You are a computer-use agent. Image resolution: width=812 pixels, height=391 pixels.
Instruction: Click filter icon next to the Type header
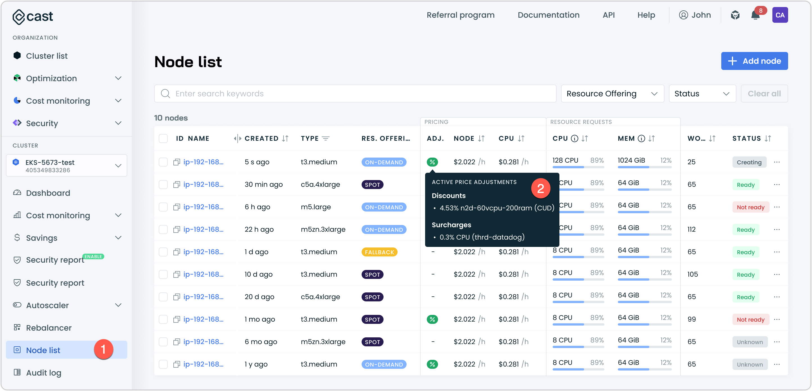pos(326,139)
